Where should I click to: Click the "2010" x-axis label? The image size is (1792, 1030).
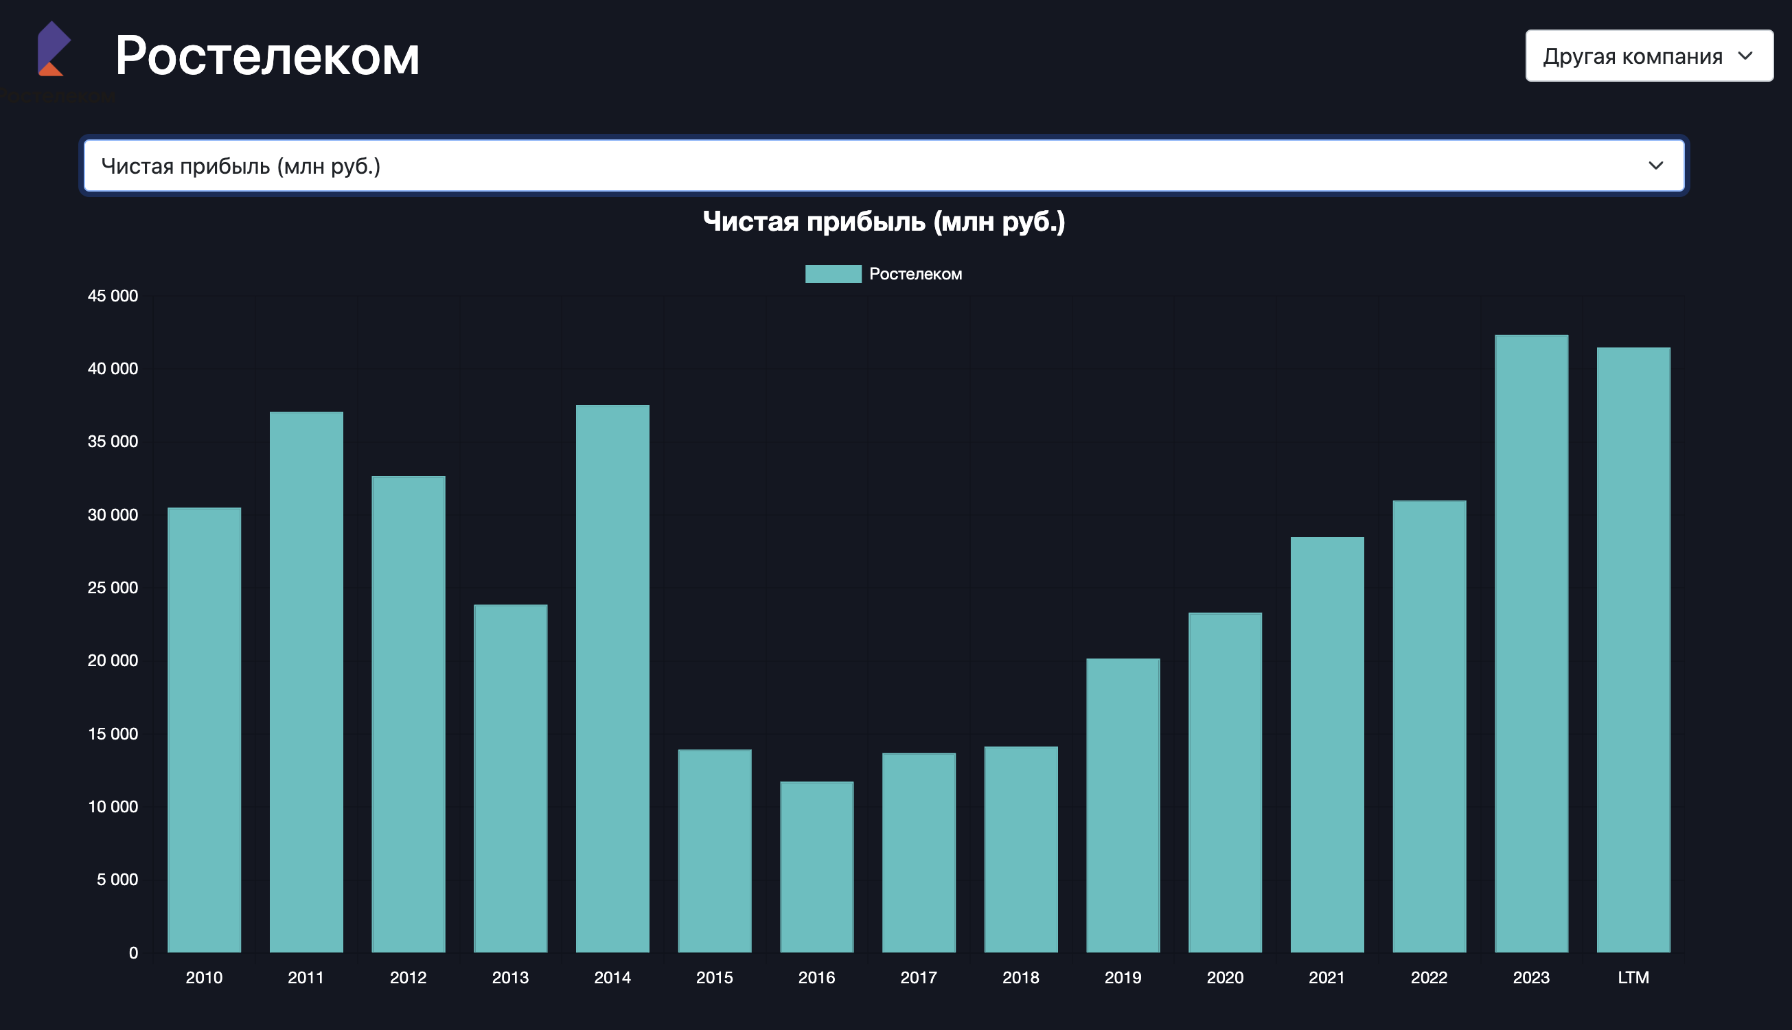205,978
